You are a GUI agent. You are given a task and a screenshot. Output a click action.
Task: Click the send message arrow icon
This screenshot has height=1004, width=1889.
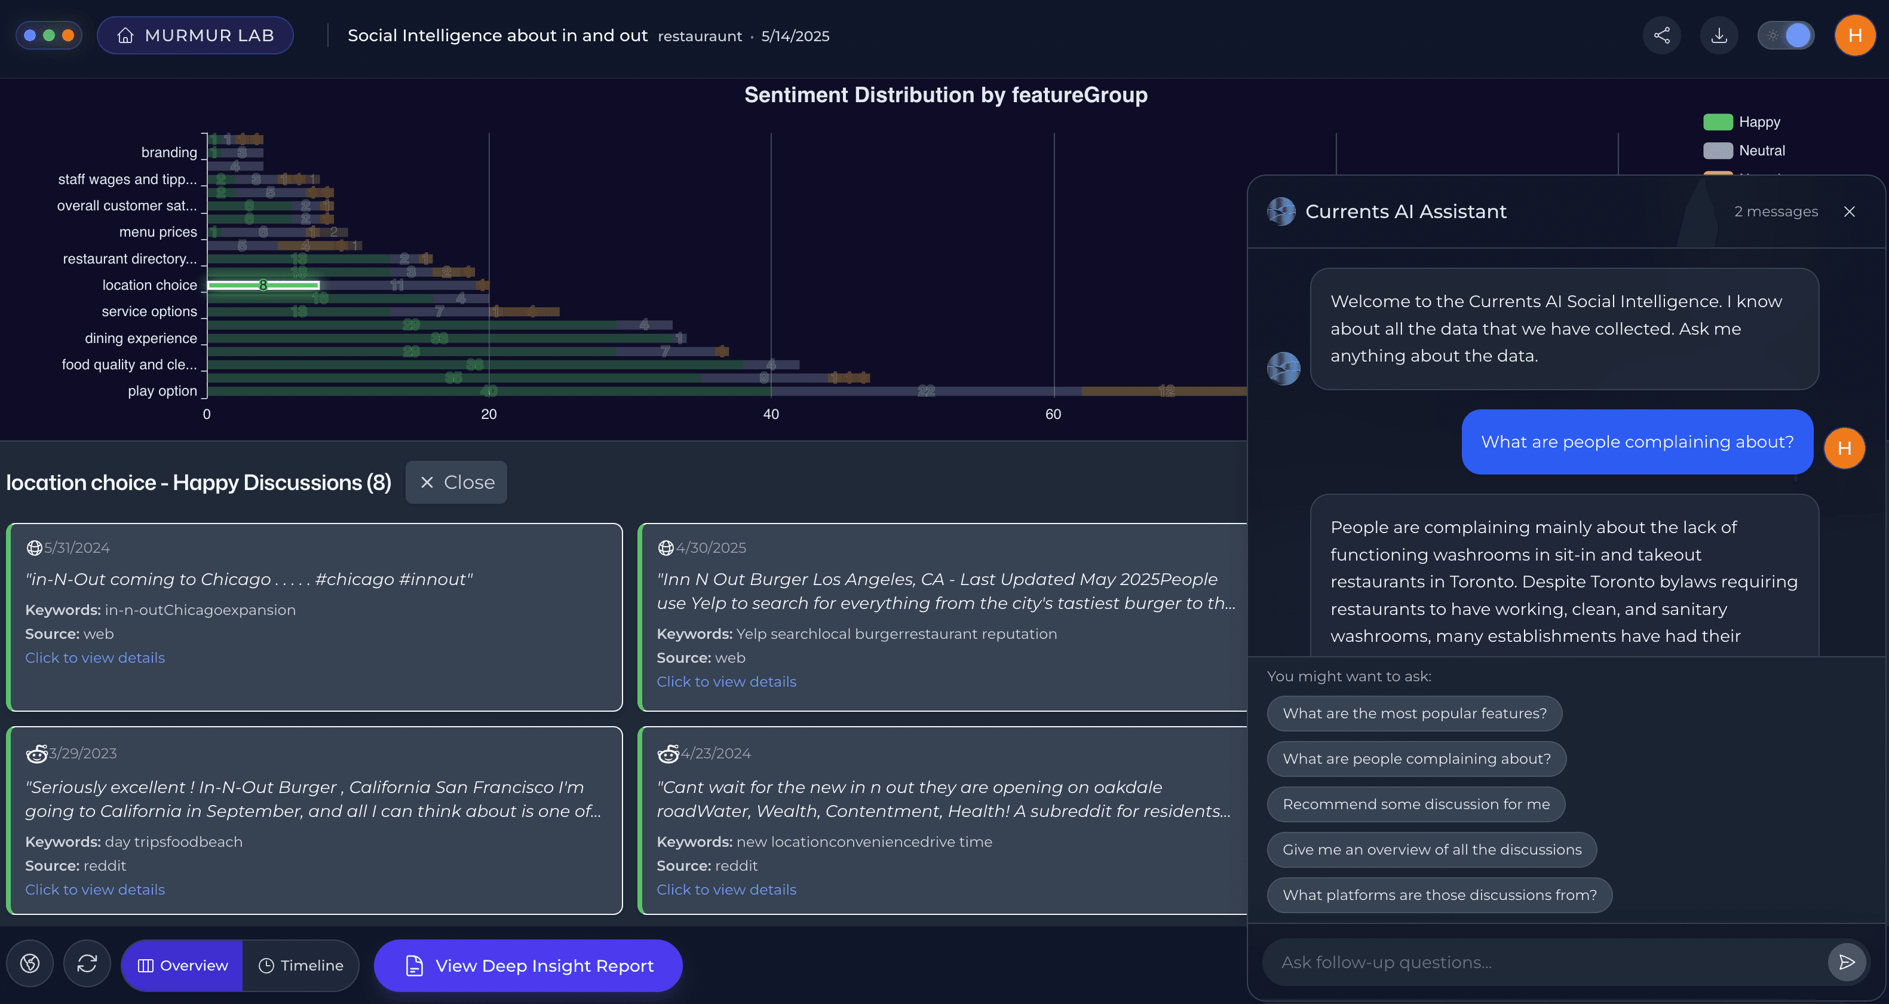[1847, 962]
